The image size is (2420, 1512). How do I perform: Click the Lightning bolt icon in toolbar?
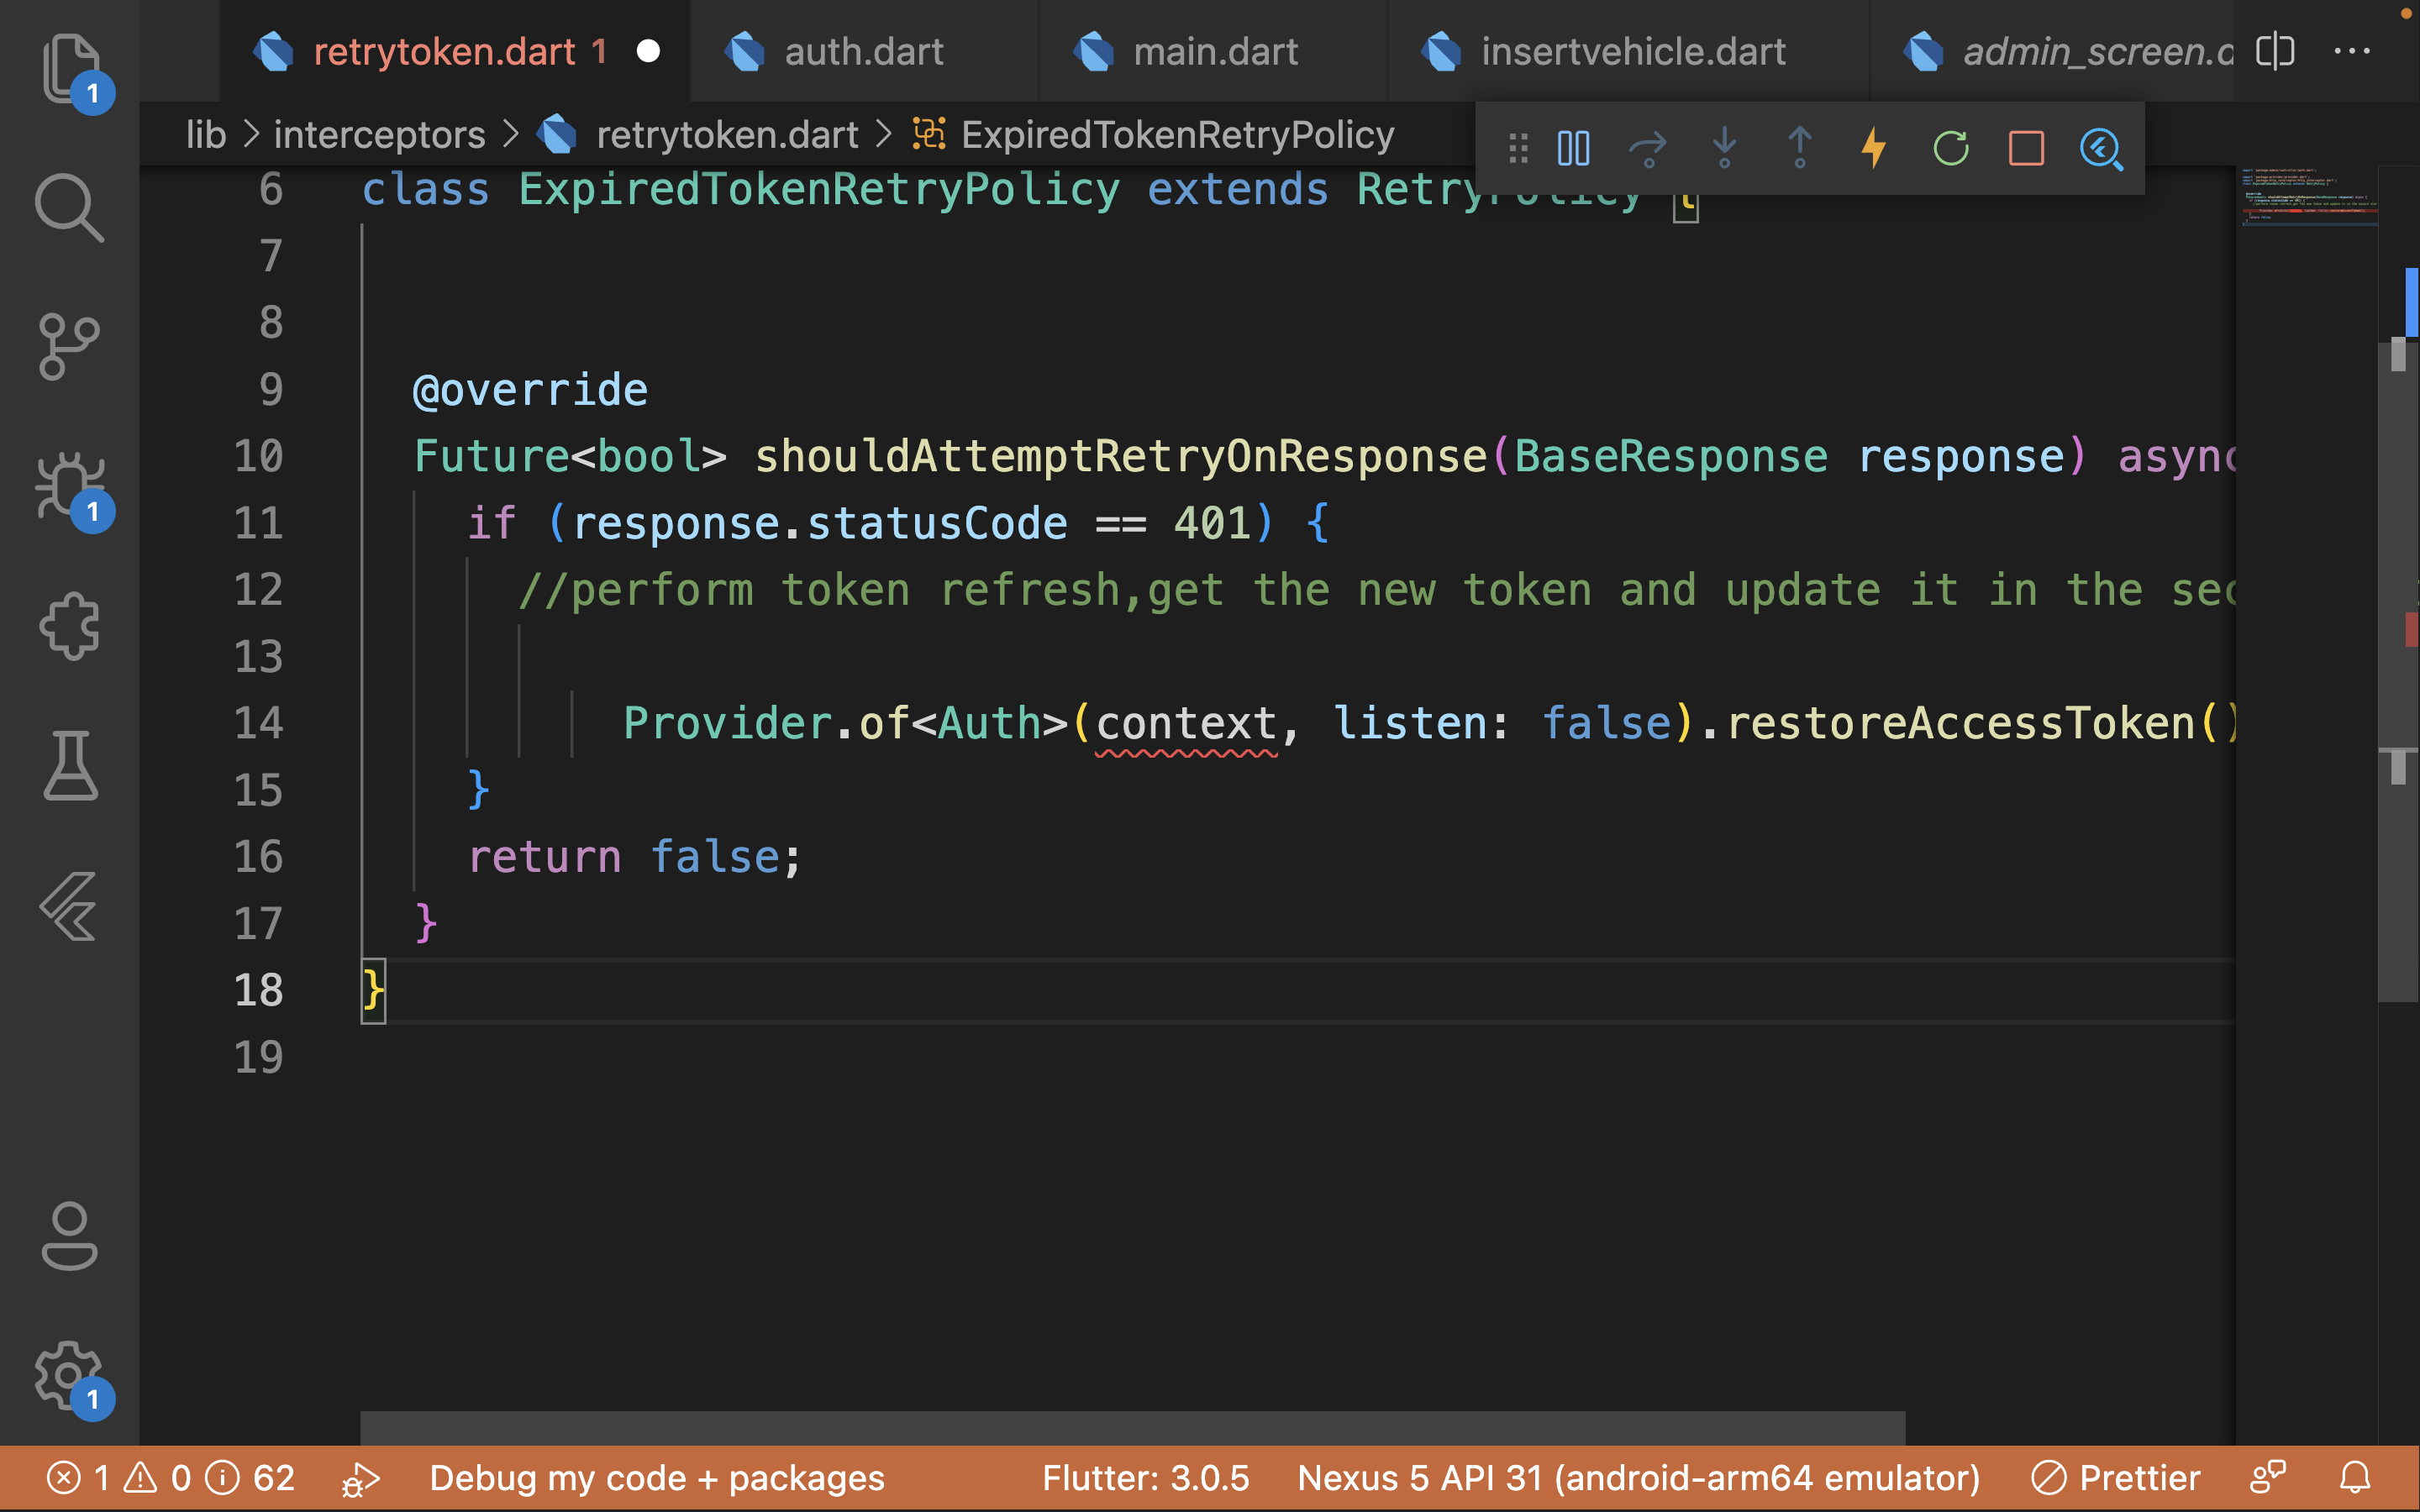(x=1873, y=148)
